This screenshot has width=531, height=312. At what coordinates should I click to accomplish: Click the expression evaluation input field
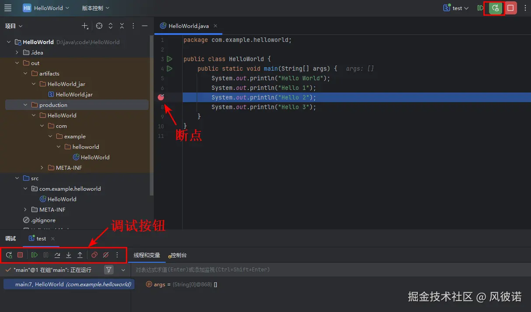330,270
